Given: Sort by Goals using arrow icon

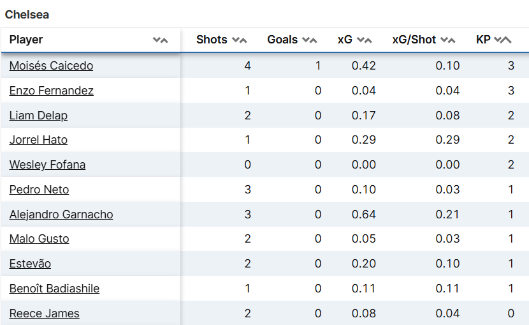Looking at the screenshot, I should [309, 40].
